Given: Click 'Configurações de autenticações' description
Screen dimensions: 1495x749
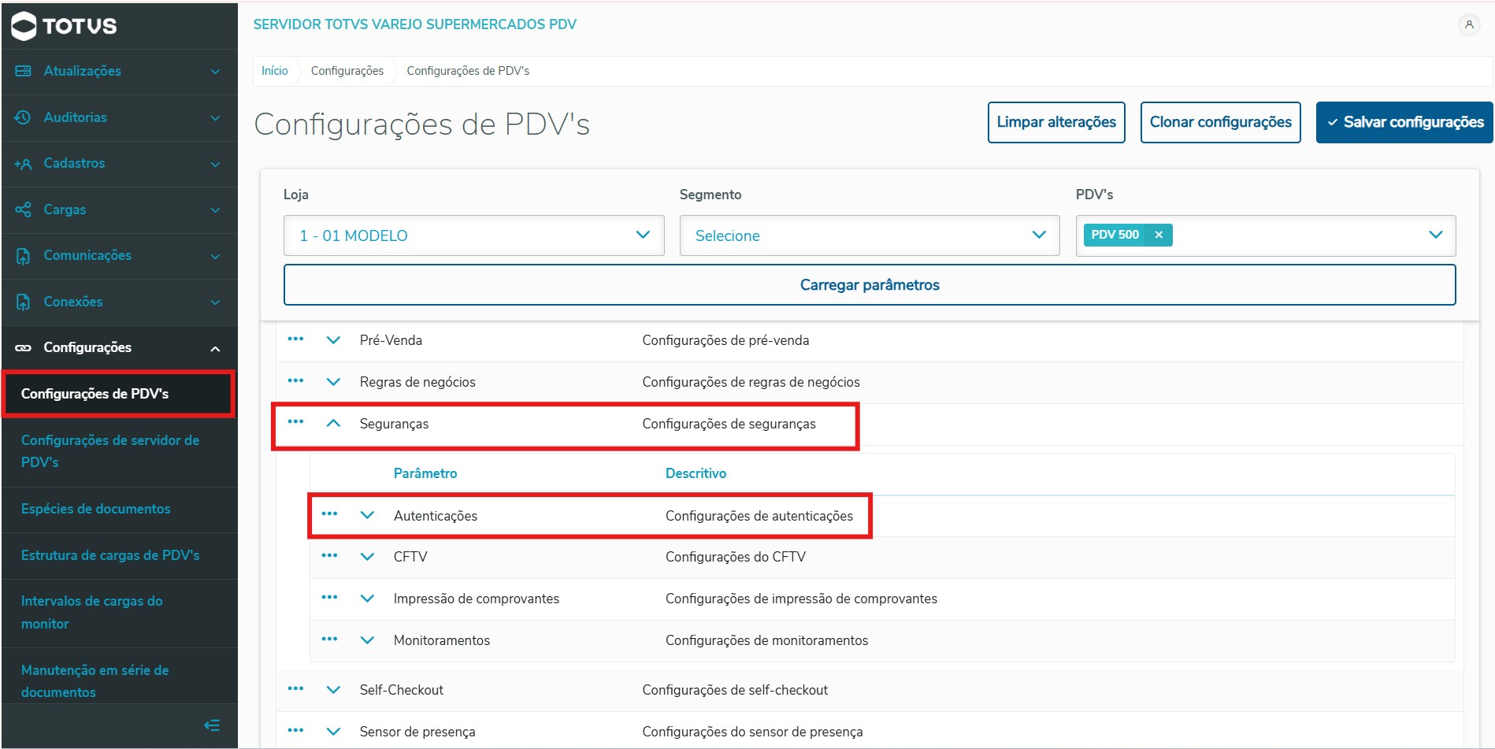Looking at the screenshot, I should [x=759, y=516].
